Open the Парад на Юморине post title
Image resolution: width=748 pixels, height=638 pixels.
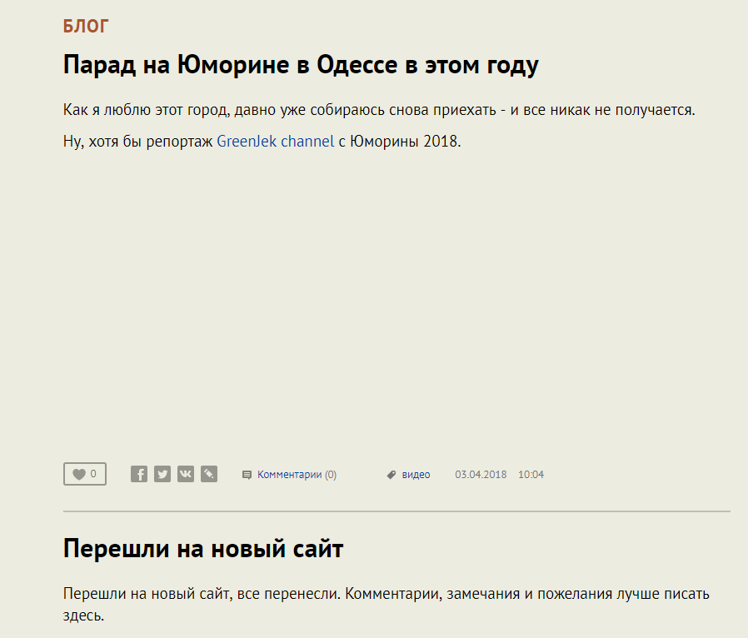point(301,65)
